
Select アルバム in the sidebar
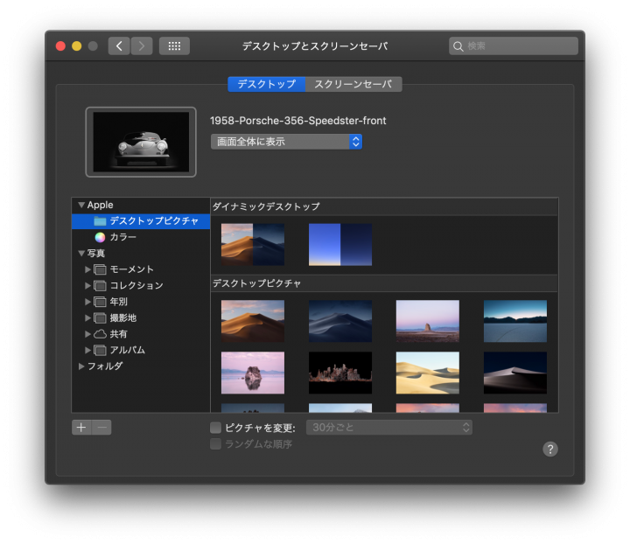tap(141, 350)
